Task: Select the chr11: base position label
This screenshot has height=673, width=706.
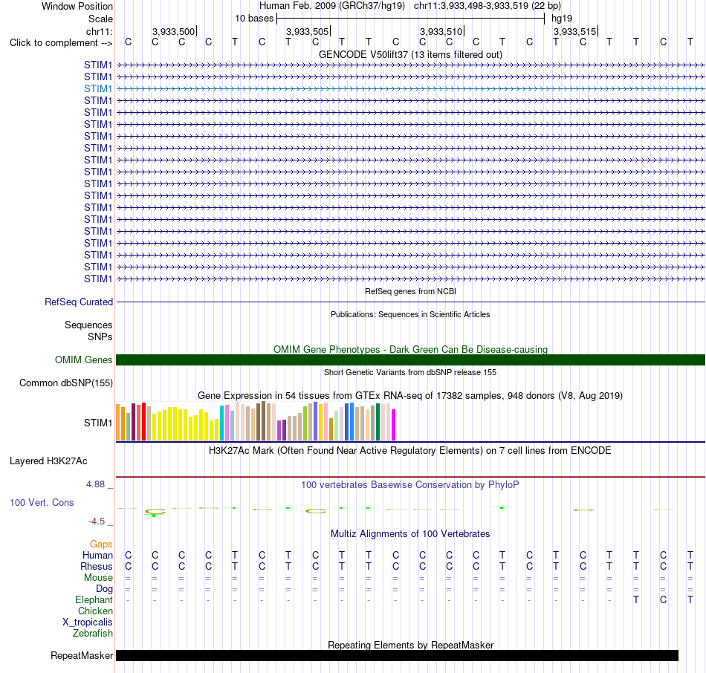Action: point(99,31)
